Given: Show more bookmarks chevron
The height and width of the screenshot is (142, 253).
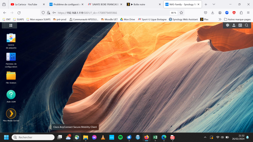Looking at the screenshot, I should (220, 19).
